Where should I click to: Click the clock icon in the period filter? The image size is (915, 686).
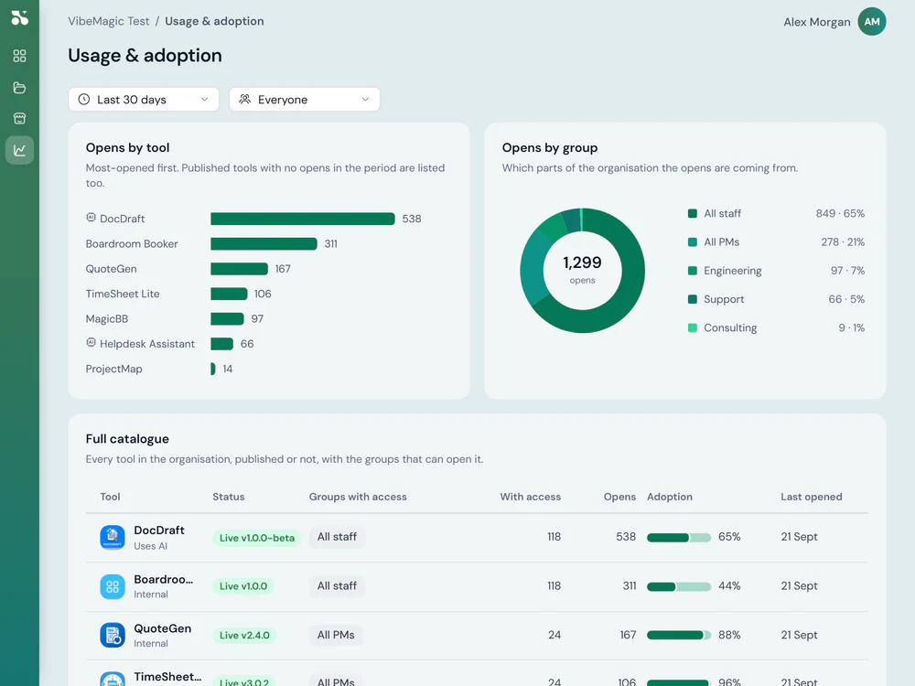[x=84, y=99]
